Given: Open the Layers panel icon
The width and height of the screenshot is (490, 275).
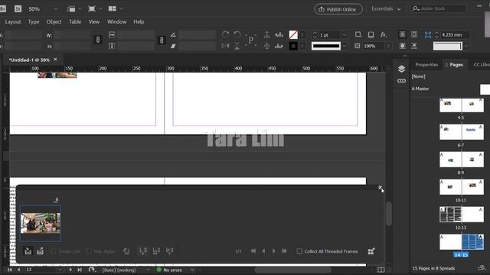Looking at the screenshot, I should click(x=401, y=69).
